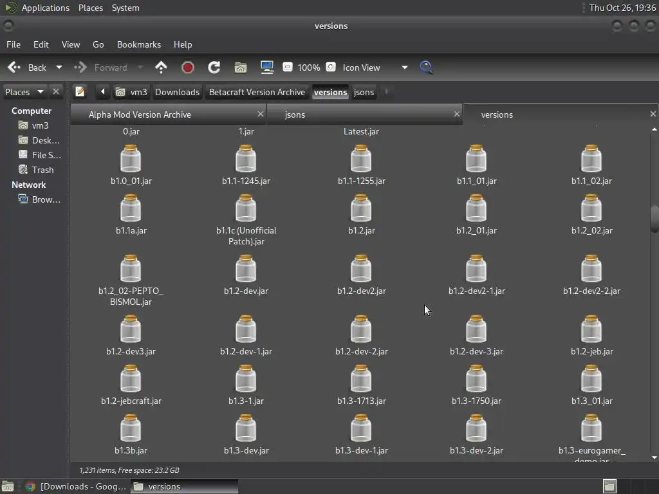Open the Places panel menu
Viewport: 659px width, 494px height.
(91, 8)
